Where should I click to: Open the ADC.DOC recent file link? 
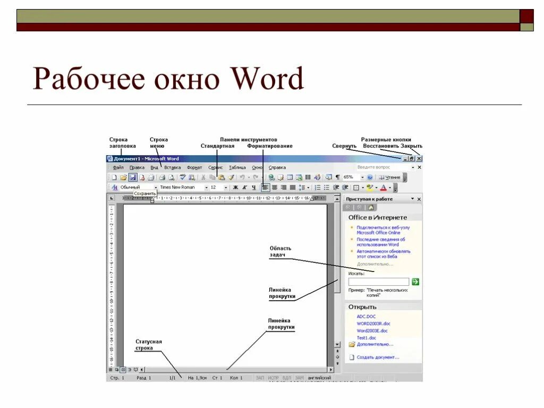pyautogui.click(x=366, y=317)
